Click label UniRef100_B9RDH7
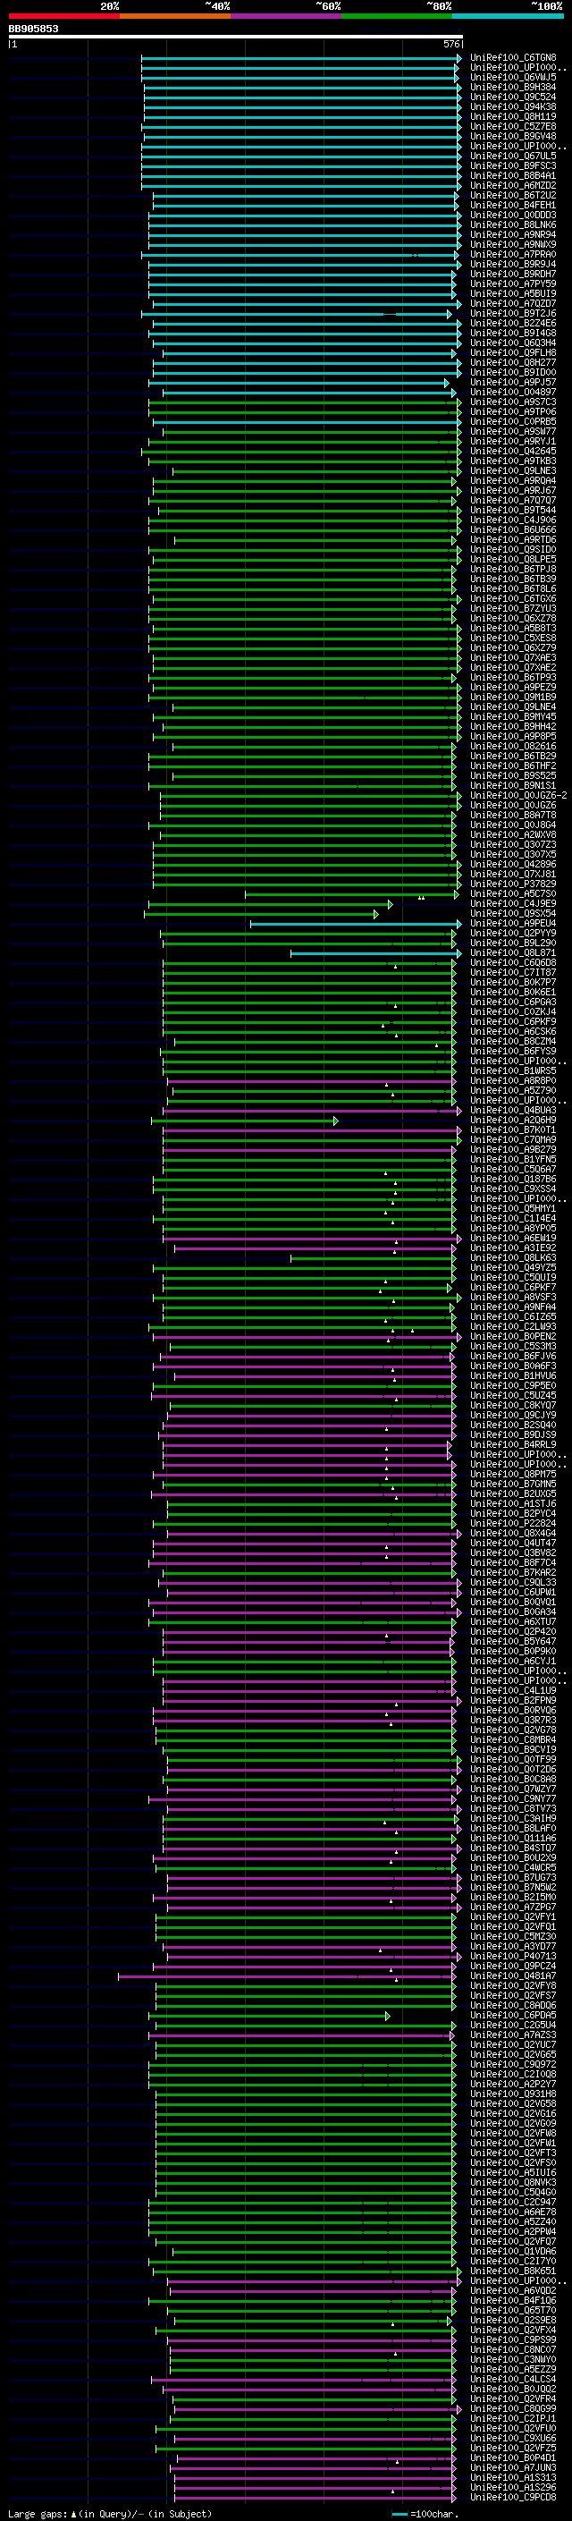Viewport: 572px width, 2521px height. tap(513, 274)
